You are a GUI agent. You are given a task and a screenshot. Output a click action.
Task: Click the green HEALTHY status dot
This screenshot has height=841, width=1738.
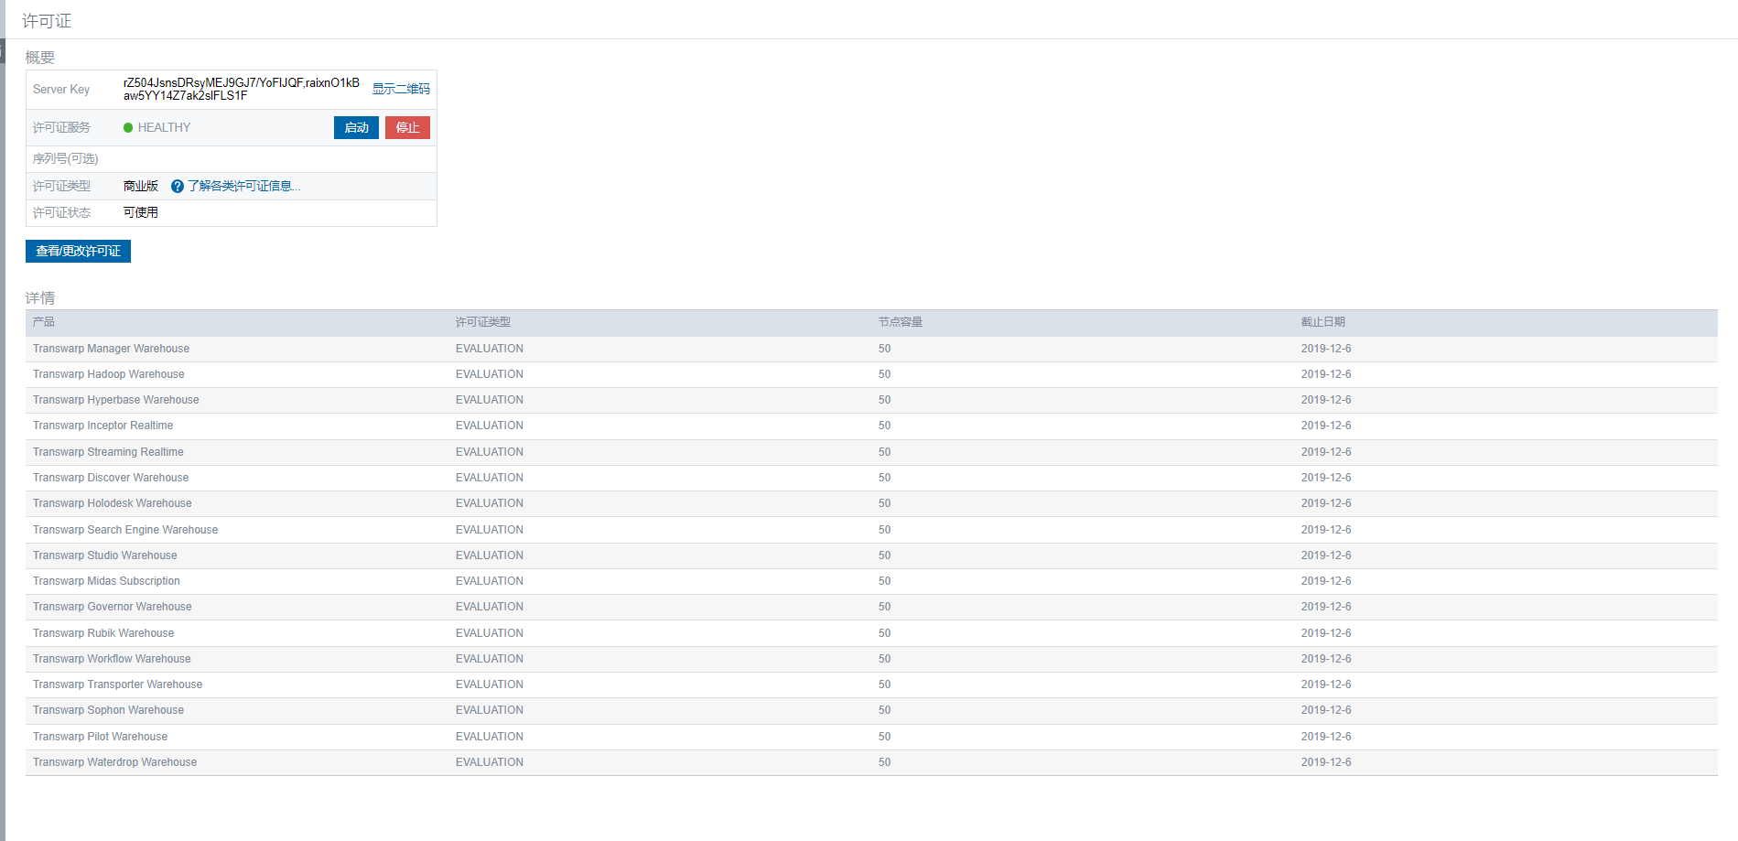click(x=128, y=128)
